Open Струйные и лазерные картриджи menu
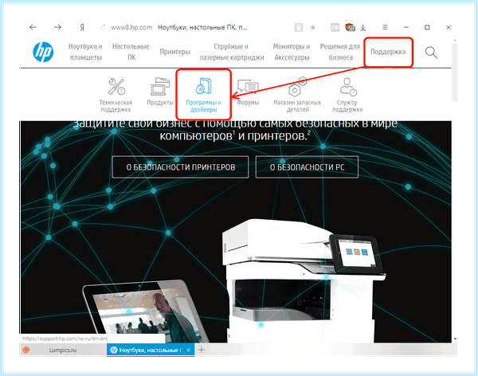Image resolution: width=478 pixels, height=376 pixels. tap(231, 52)
